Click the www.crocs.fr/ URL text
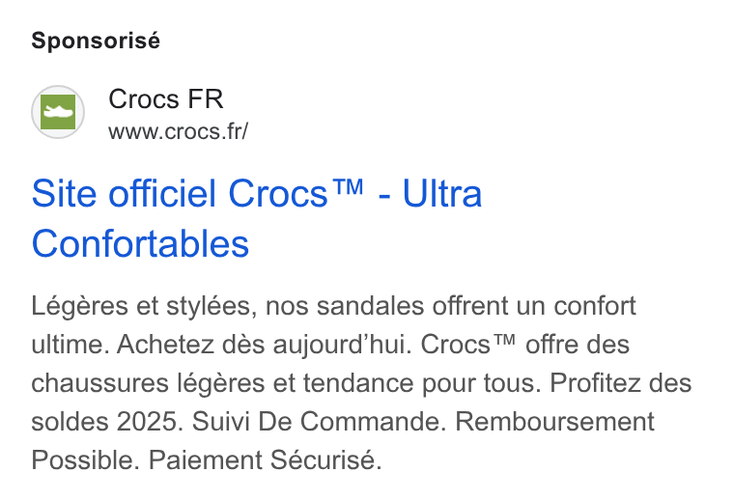 tap(178, 131)
